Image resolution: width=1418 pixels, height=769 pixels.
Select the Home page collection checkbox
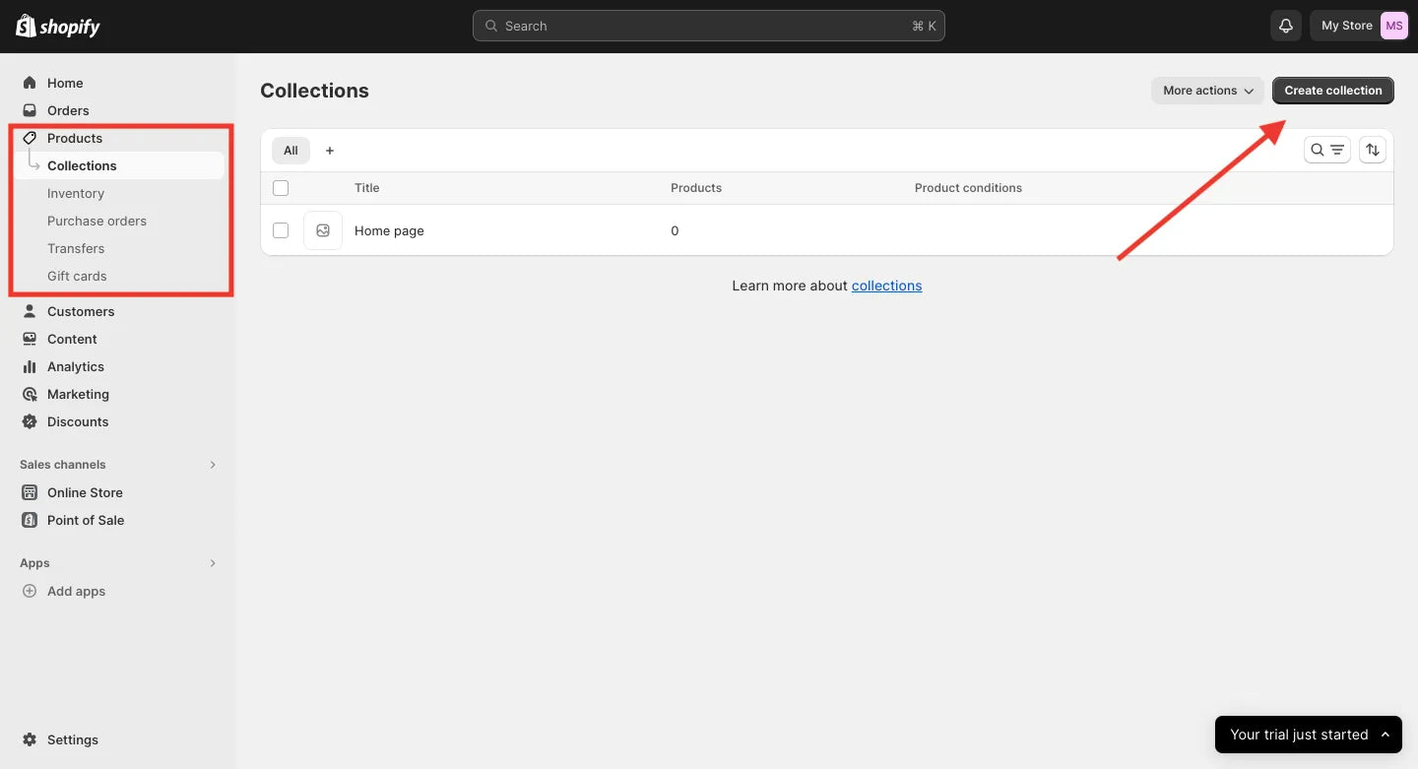click(x=281, y=229)
